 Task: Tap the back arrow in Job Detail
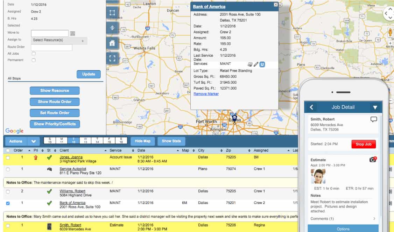(311, 107)
